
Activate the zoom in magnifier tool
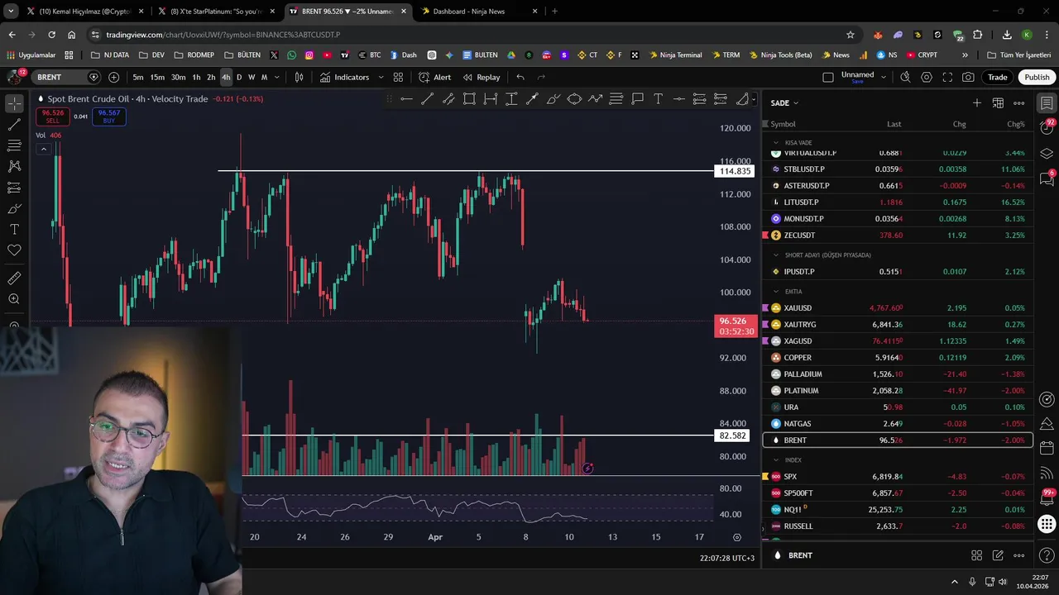pos(14,299)
